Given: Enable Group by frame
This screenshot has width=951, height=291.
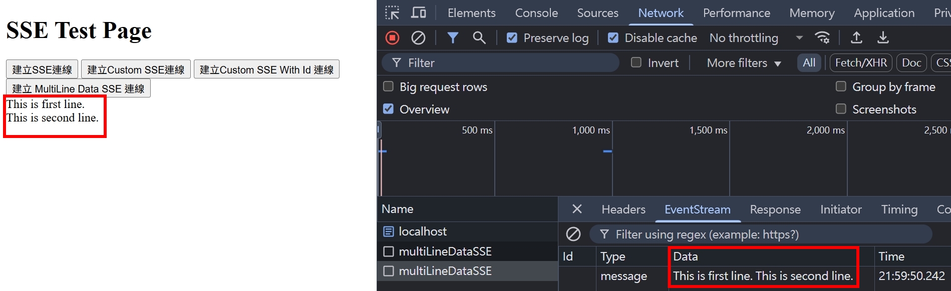Looking at the screenshot, I should [841, 86].
